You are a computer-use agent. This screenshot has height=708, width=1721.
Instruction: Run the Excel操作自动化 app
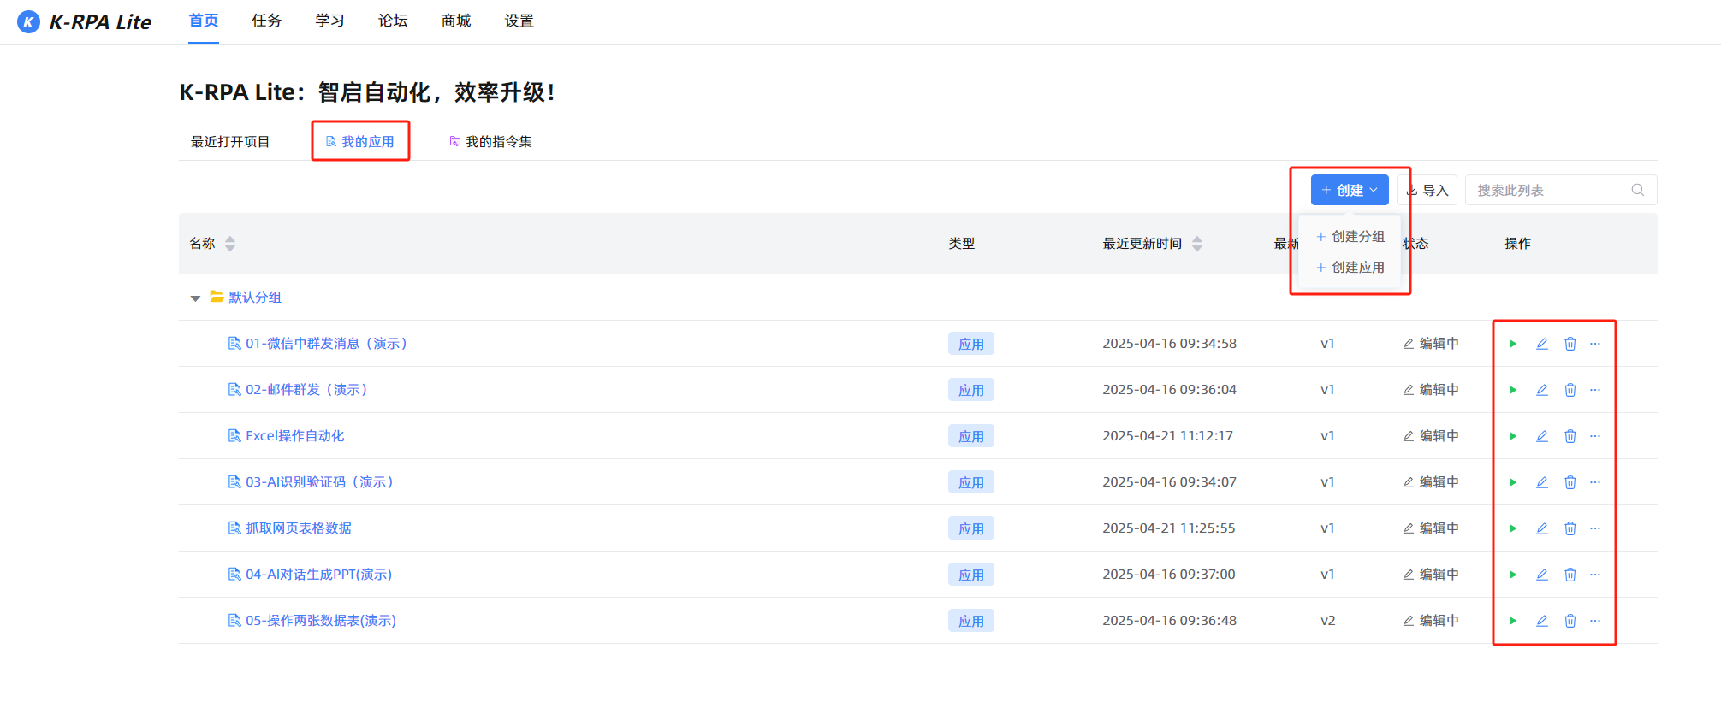1513,436
